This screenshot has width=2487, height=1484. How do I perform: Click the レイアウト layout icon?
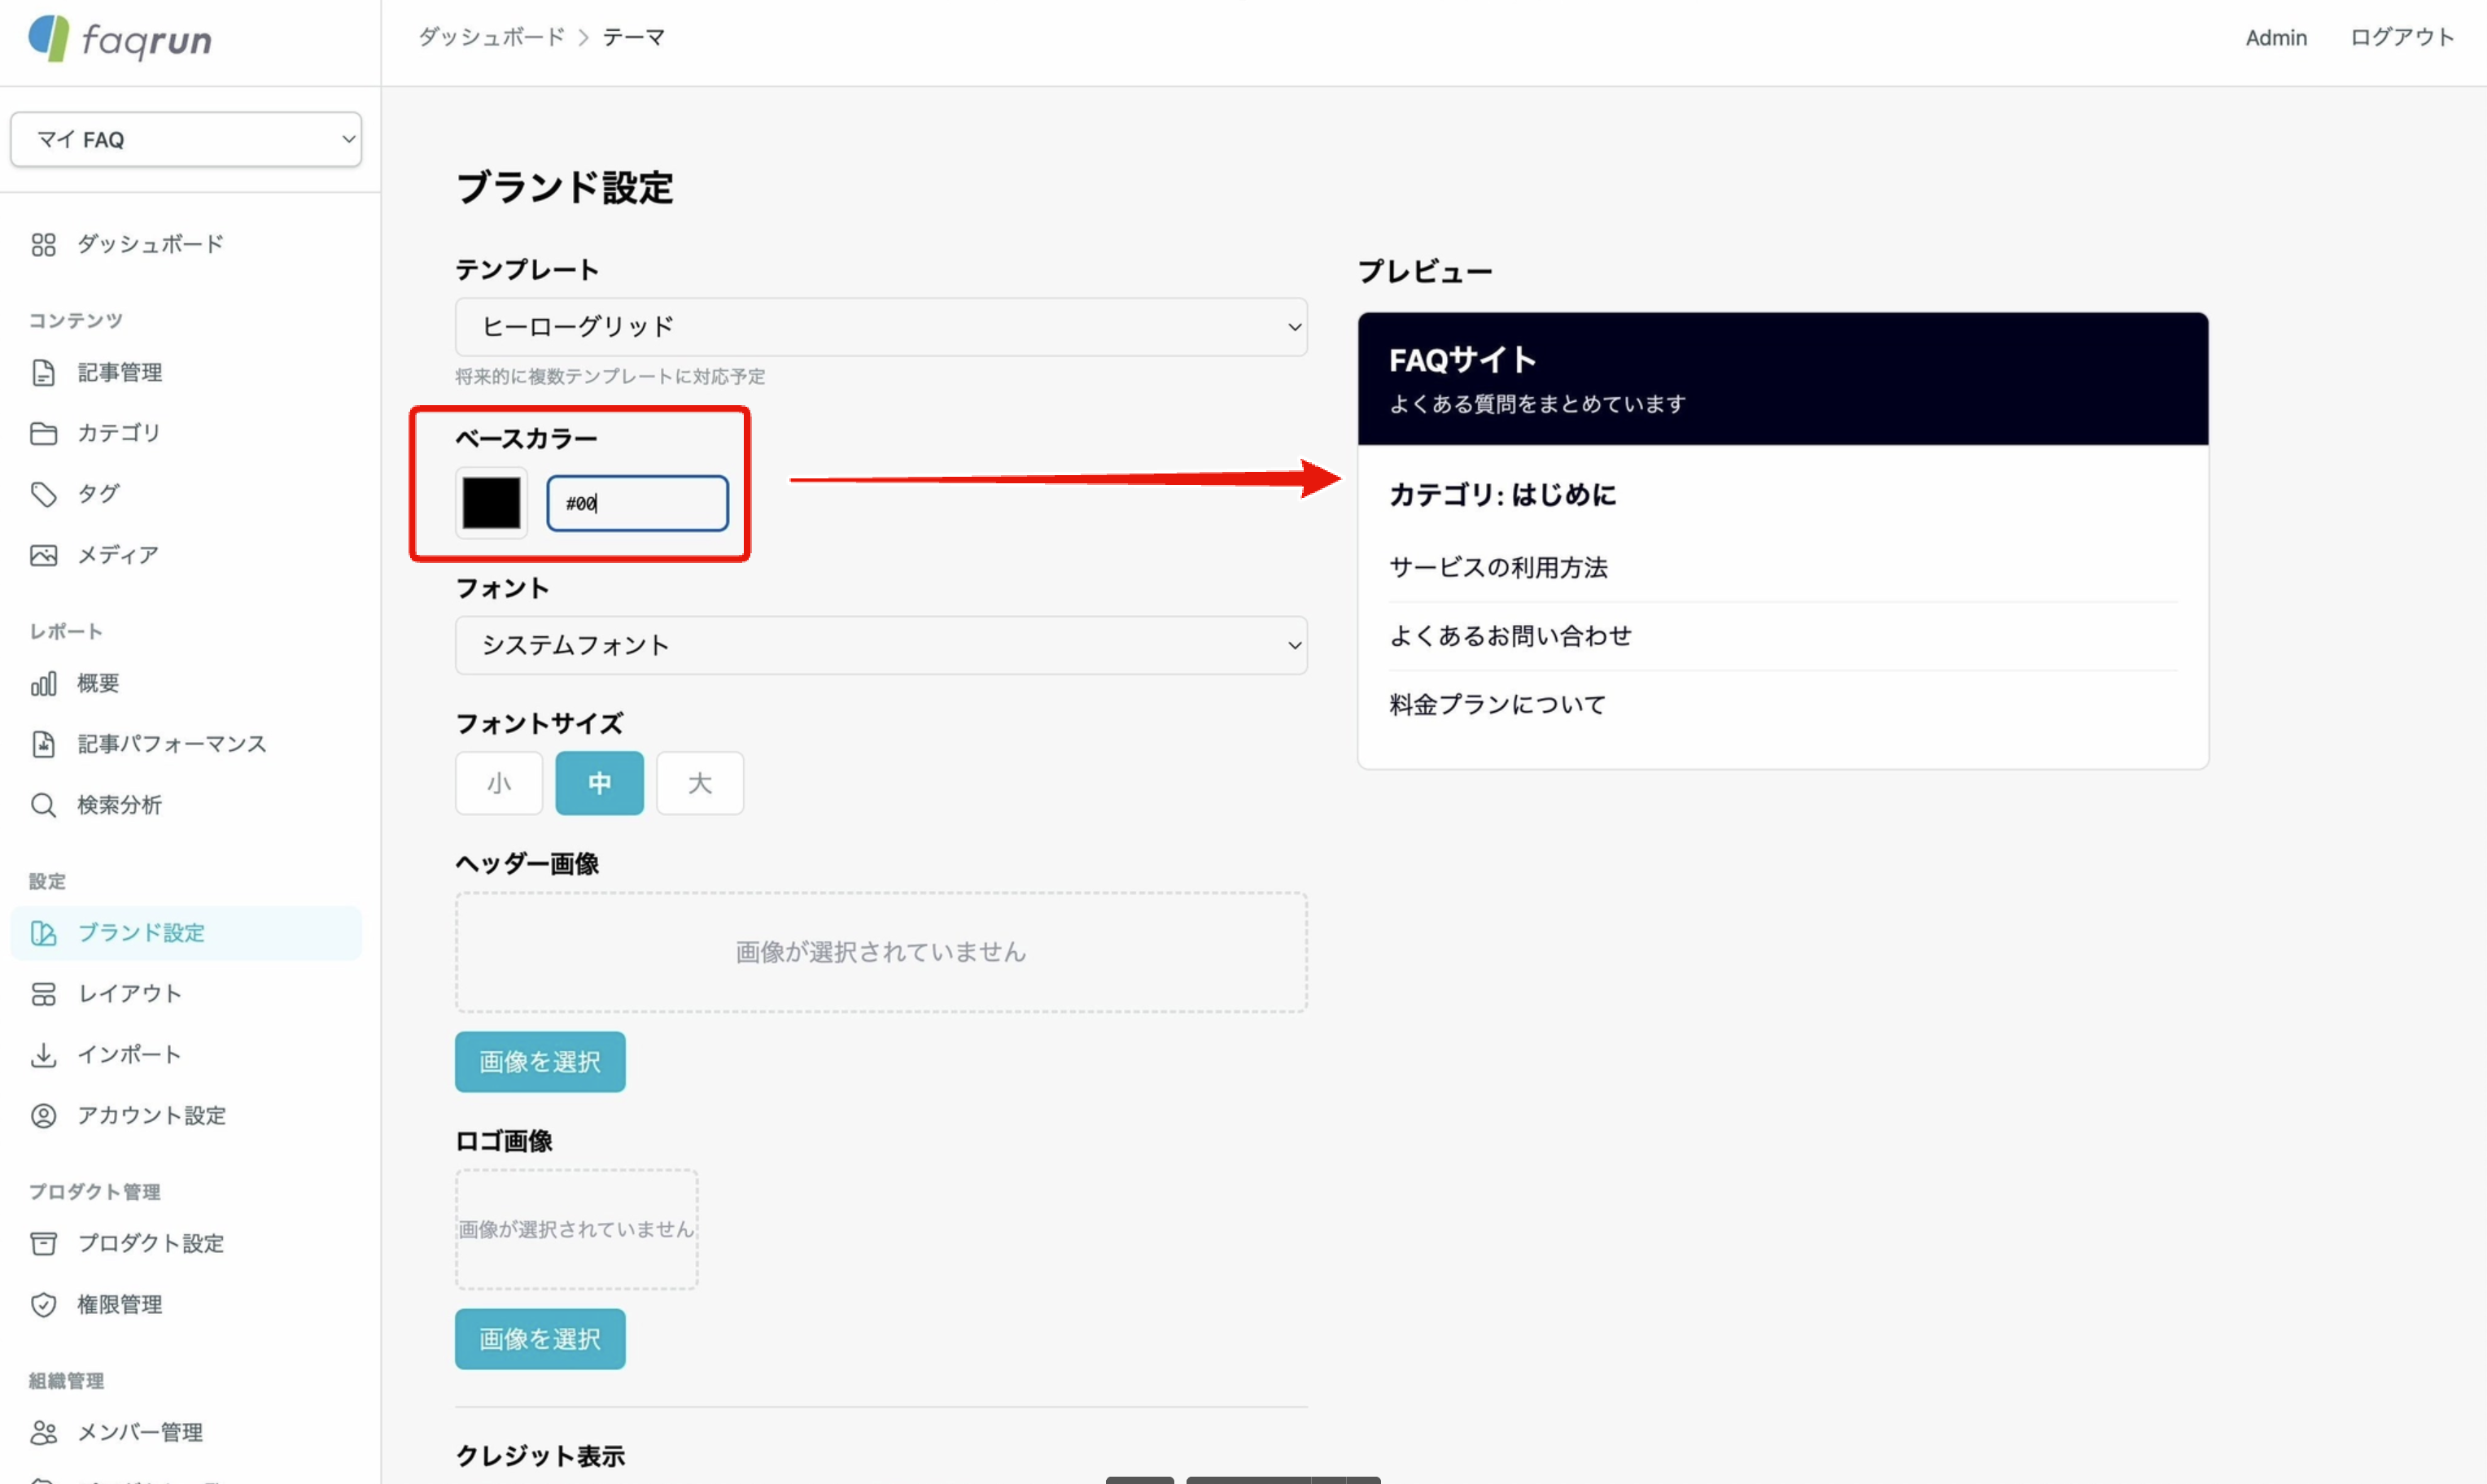[43, 994]
